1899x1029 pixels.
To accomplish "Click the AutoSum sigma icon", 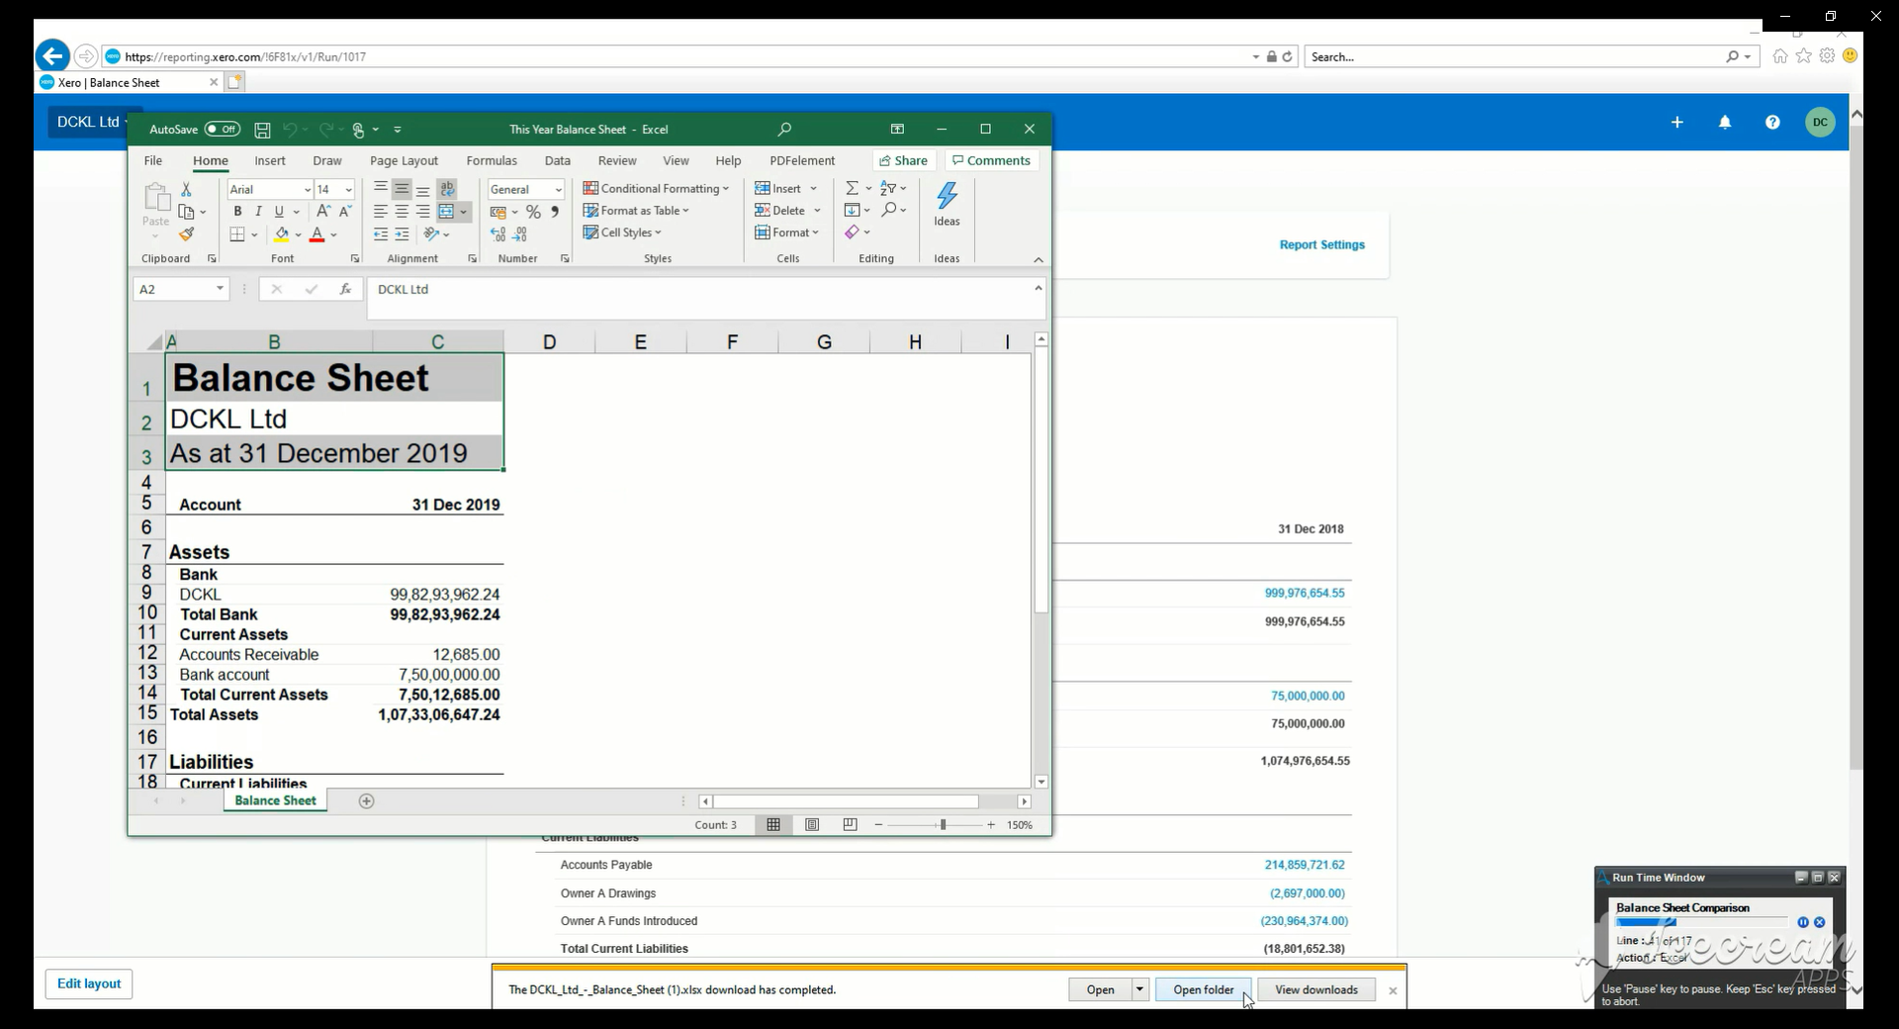I will click(852, 188).
